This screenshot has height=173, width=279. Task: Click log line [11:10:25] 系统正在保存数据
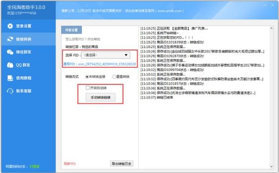point(163,47)
